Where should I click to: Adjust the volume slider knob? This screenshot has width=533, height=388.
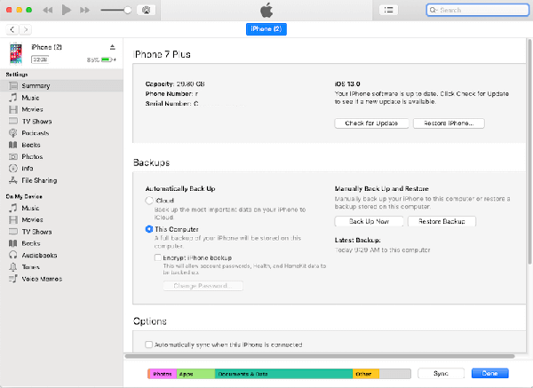pyautogui.click(x=128, y=11)
